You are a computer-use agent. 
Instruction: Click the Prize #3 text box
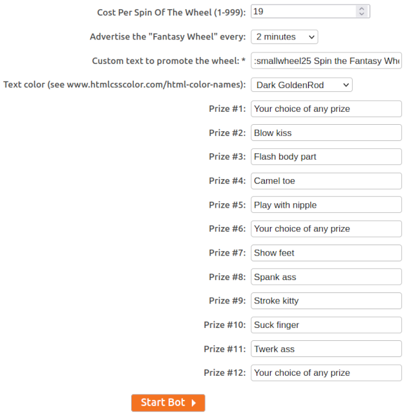pyautogui.click(x=326, y=157)
